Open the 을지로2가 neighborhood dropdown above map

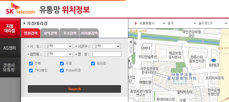[x=213, y=23]
